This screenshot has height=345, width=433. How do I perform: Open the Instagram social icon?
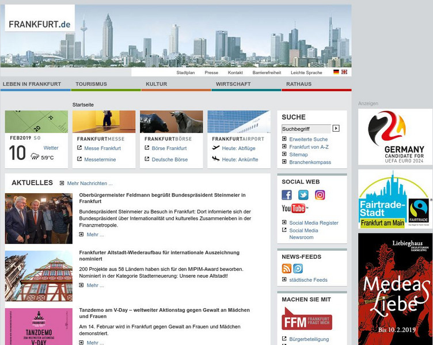coord(320,195)
